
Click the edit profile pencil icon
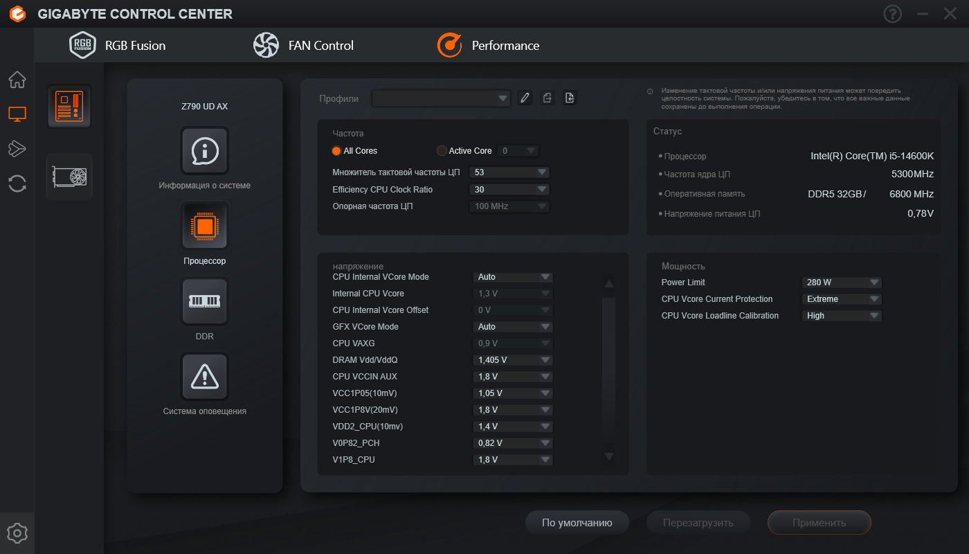(525, 98)
